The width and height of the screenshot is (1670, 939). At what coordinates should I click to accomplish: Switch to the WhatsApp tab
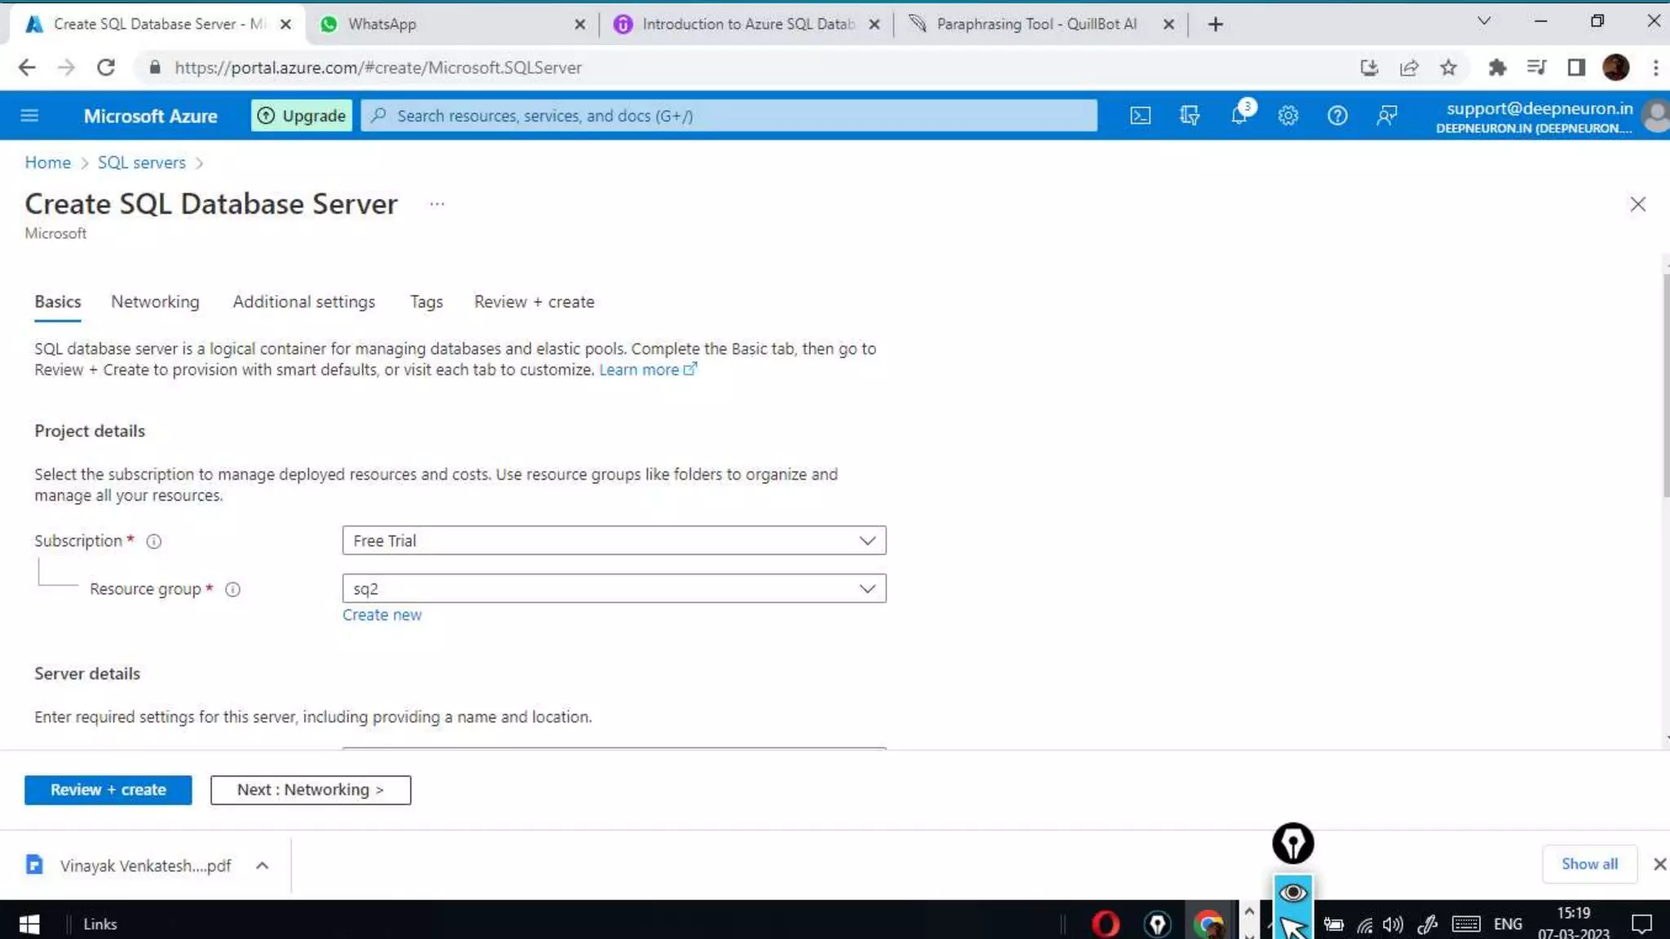click(x=453, y=24)
